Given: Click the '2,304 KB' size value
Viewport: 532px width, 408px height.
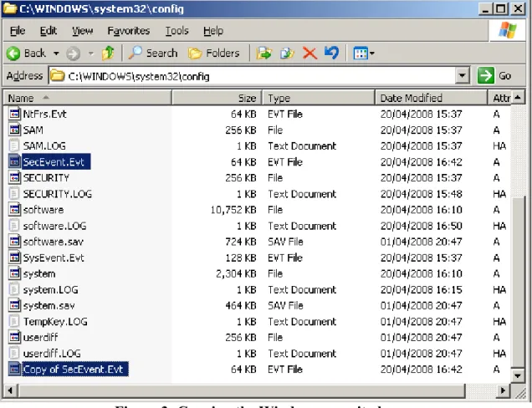Looking at the screenshot, I should coord(236,273).
